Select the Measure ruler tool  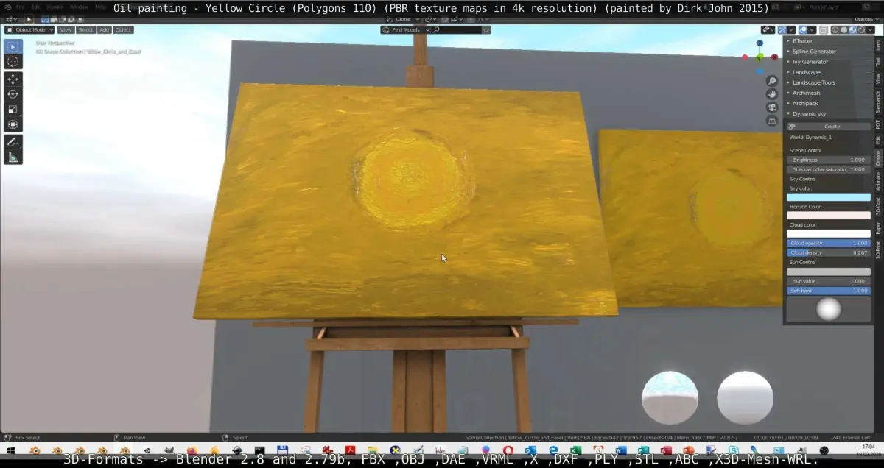[x=13, y=157]
